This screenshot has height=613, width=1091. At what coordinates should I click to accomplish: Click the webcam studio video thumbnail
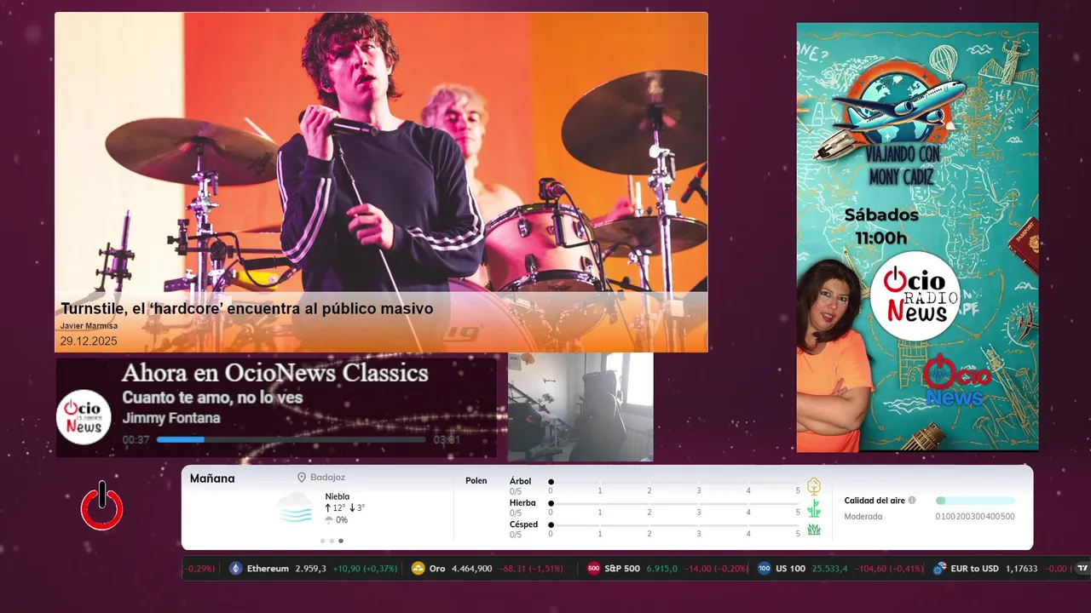580,407
